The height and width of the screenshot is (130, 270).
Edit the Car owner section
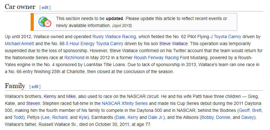(45, 8)
